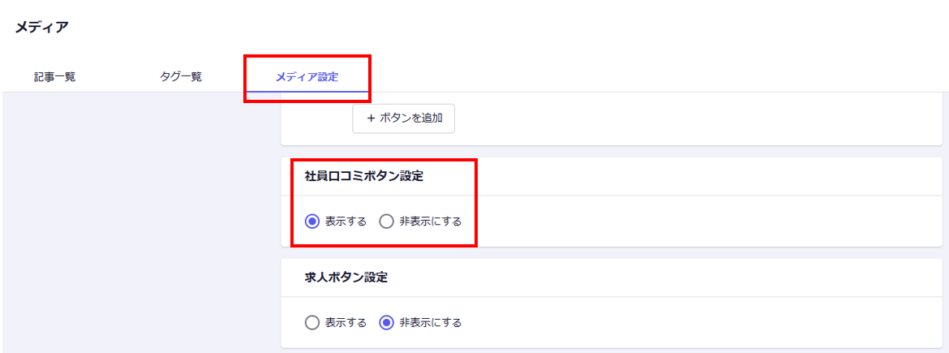Click the メディア page title
949x353 pixels.
(41, 28)
